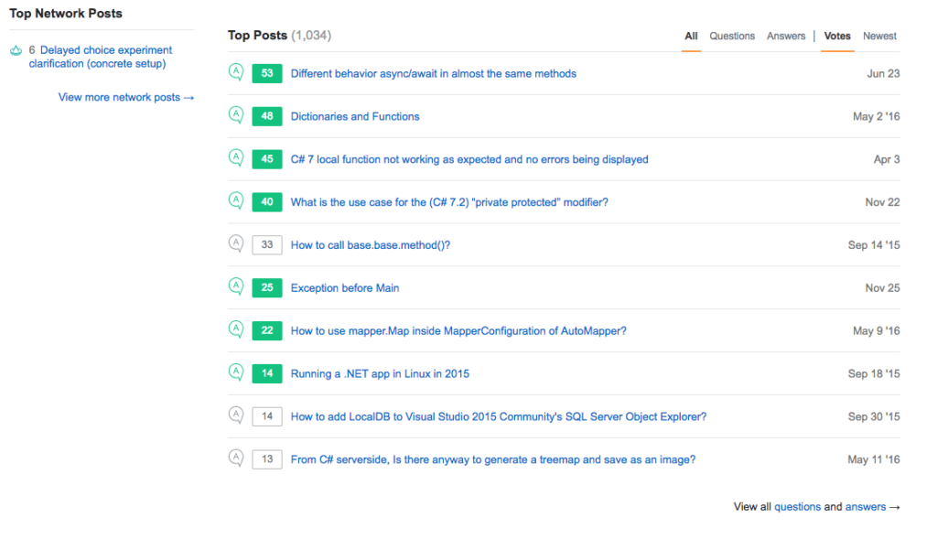Screen dimensions: 937x539
Task: View all answers link at bottom
Action: click(x=866, y=507)
